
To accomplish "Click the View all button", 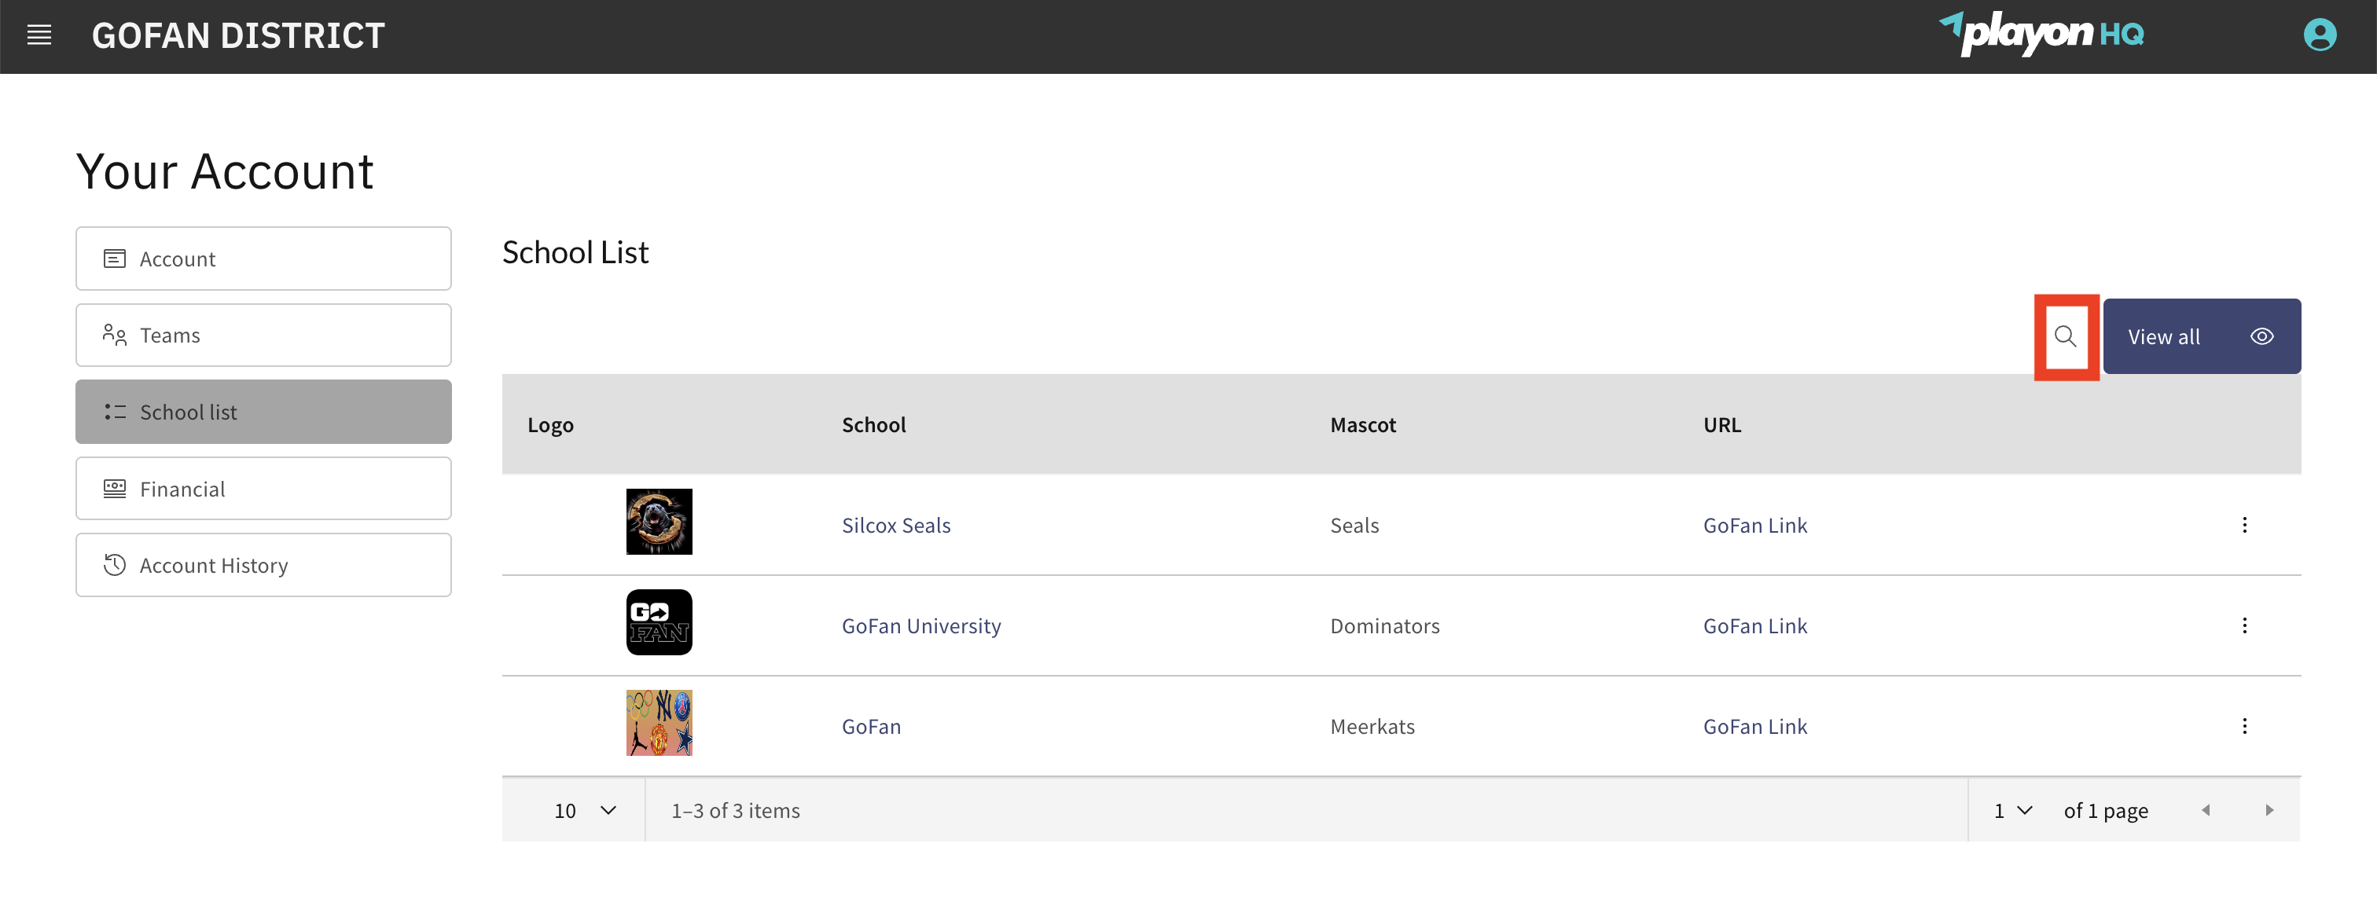I will point(2164,335).
